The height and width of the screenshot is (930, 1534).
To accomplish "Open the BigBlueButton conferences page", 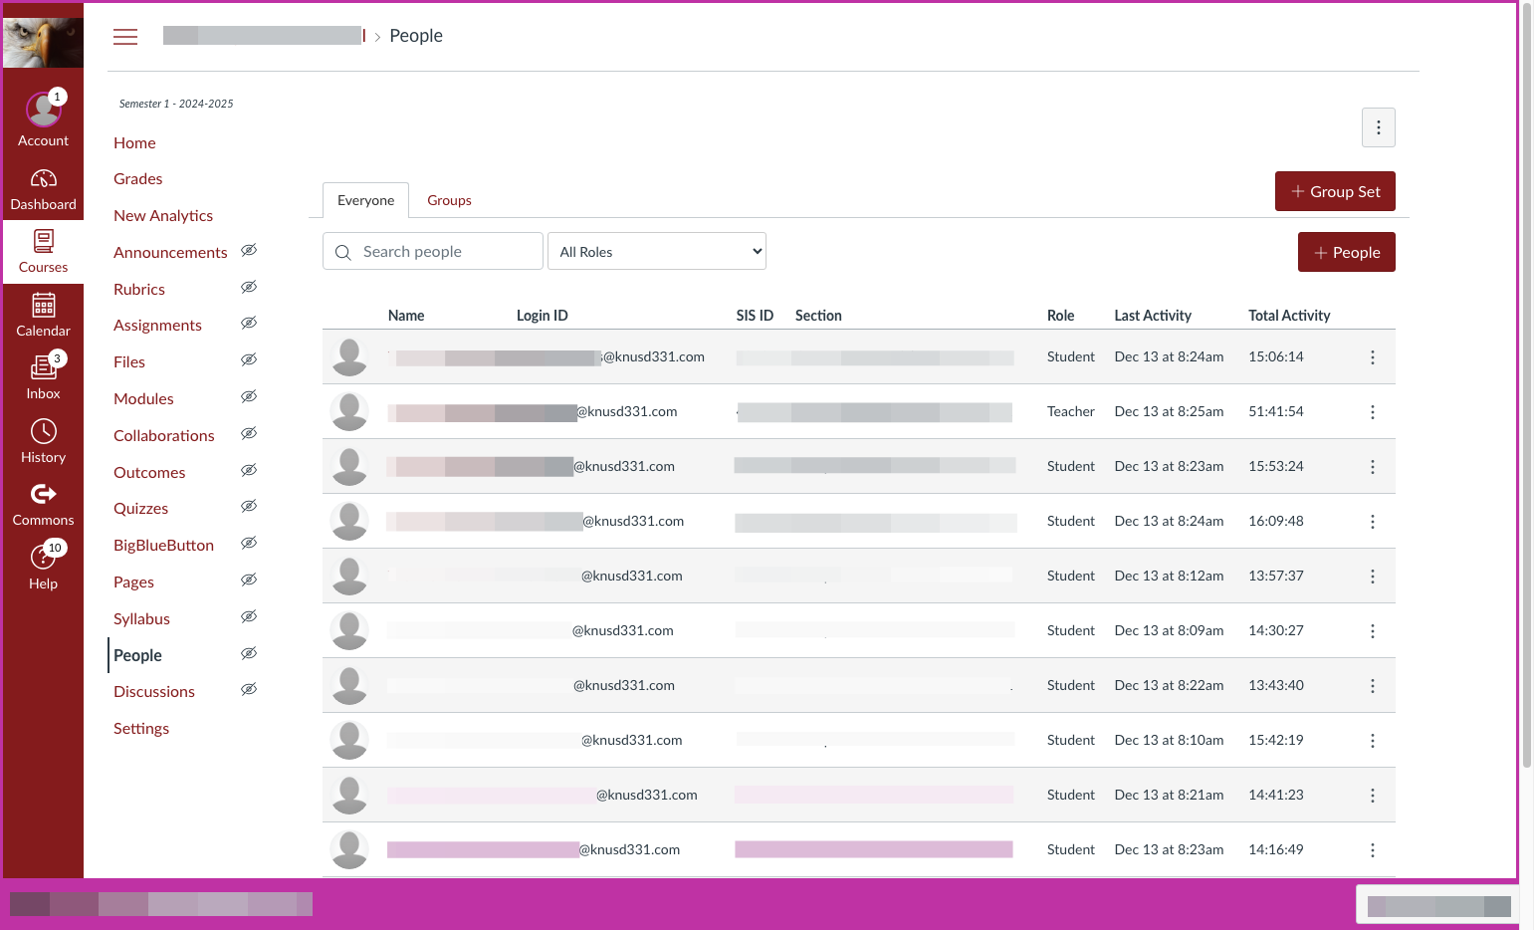I will (163, 546).
